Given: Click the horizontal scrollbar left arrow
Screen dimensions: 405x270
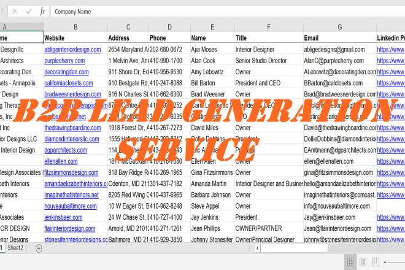Looking at the screenshot, I should click(257, 249).
